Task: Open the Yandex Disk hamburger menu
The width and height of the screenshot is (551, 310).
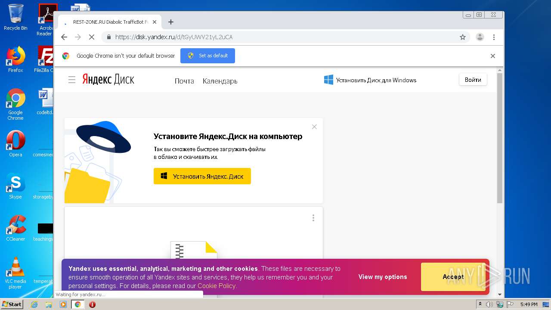Action: point(72,80)
